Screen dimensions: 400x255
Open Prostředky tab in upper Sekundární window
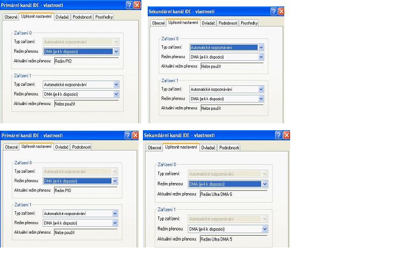(x=249, y=23)
